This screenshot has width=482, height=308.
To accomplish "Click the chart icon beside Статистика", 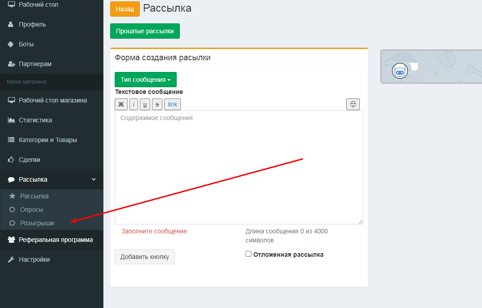I will coord(11,120).
